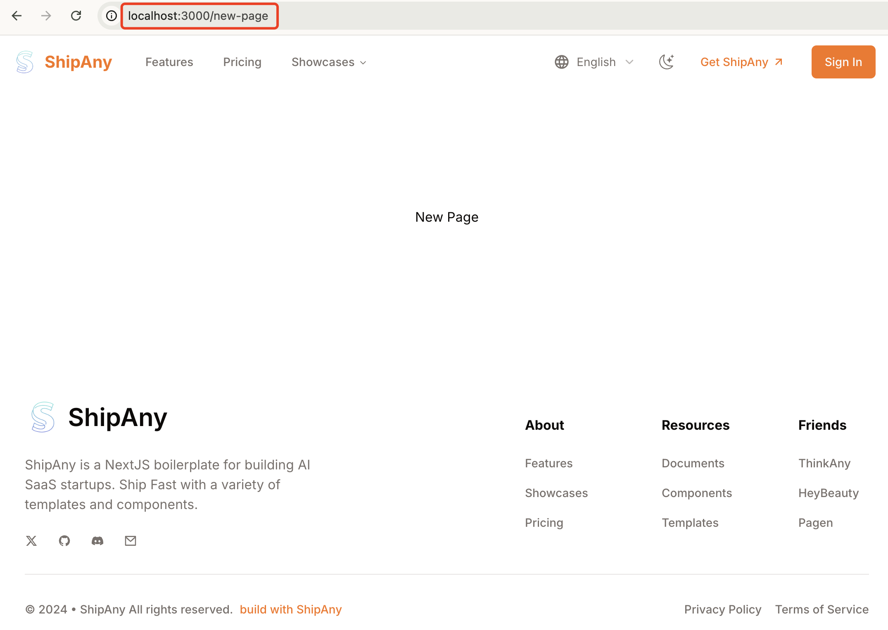The image size is (888, 630).
Task: Toggle dark mode with the moon icon
Action: click(x=666, y=62)
